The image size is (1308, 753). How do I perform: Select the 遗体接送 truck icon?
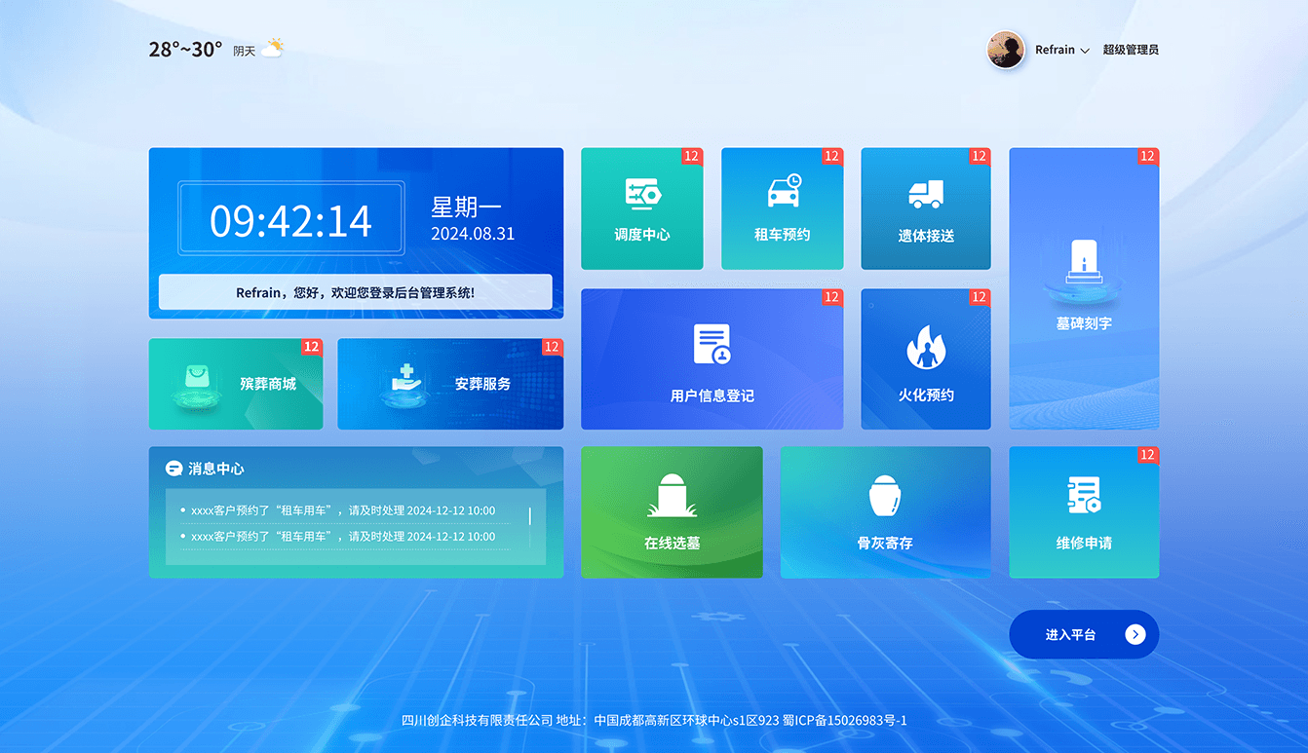[925, 194]
